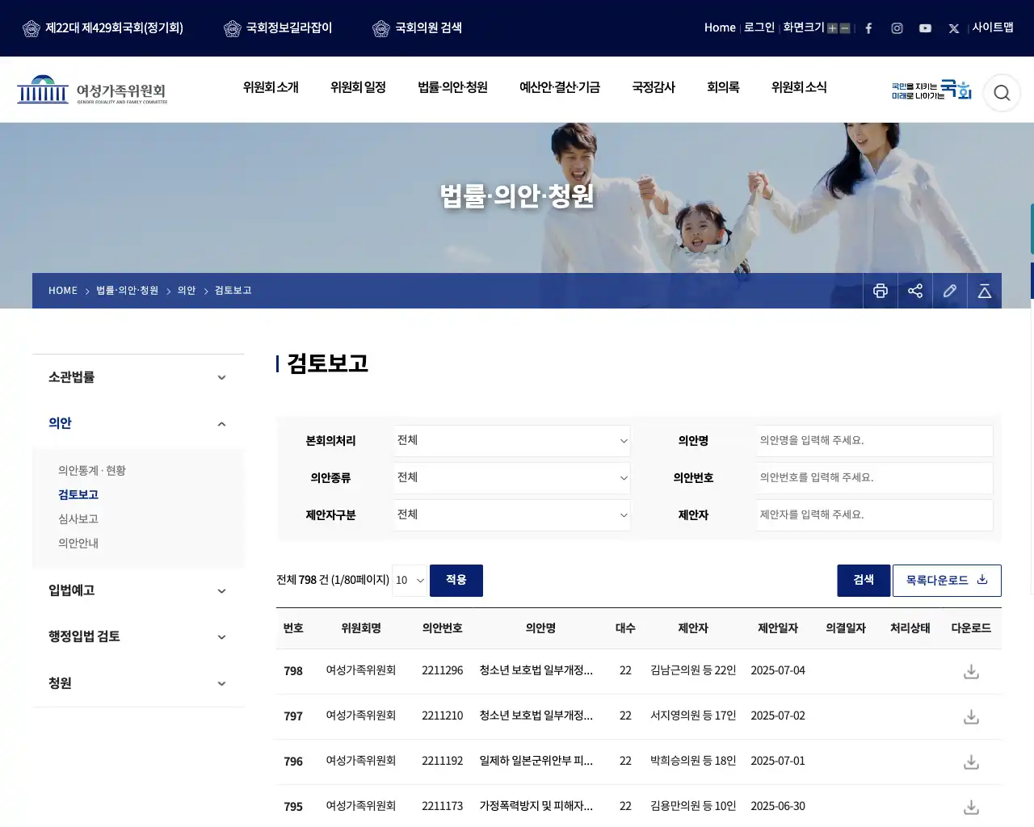Click the 제안자 input field
The height and width of the screenshot is (827, 1034).
[x=875, y=515]
